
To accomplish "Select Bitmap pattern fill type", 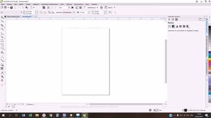I will point(184,26).
